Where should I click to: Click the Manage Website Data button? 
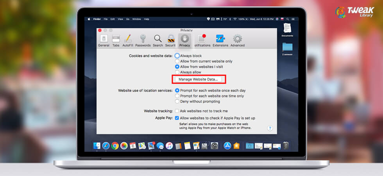(x=198, y=79)
